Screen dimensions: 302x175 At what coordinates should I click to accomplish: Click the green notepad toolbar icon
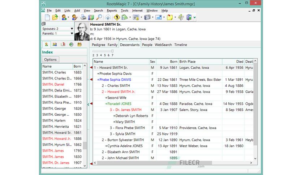pos(125,17)
